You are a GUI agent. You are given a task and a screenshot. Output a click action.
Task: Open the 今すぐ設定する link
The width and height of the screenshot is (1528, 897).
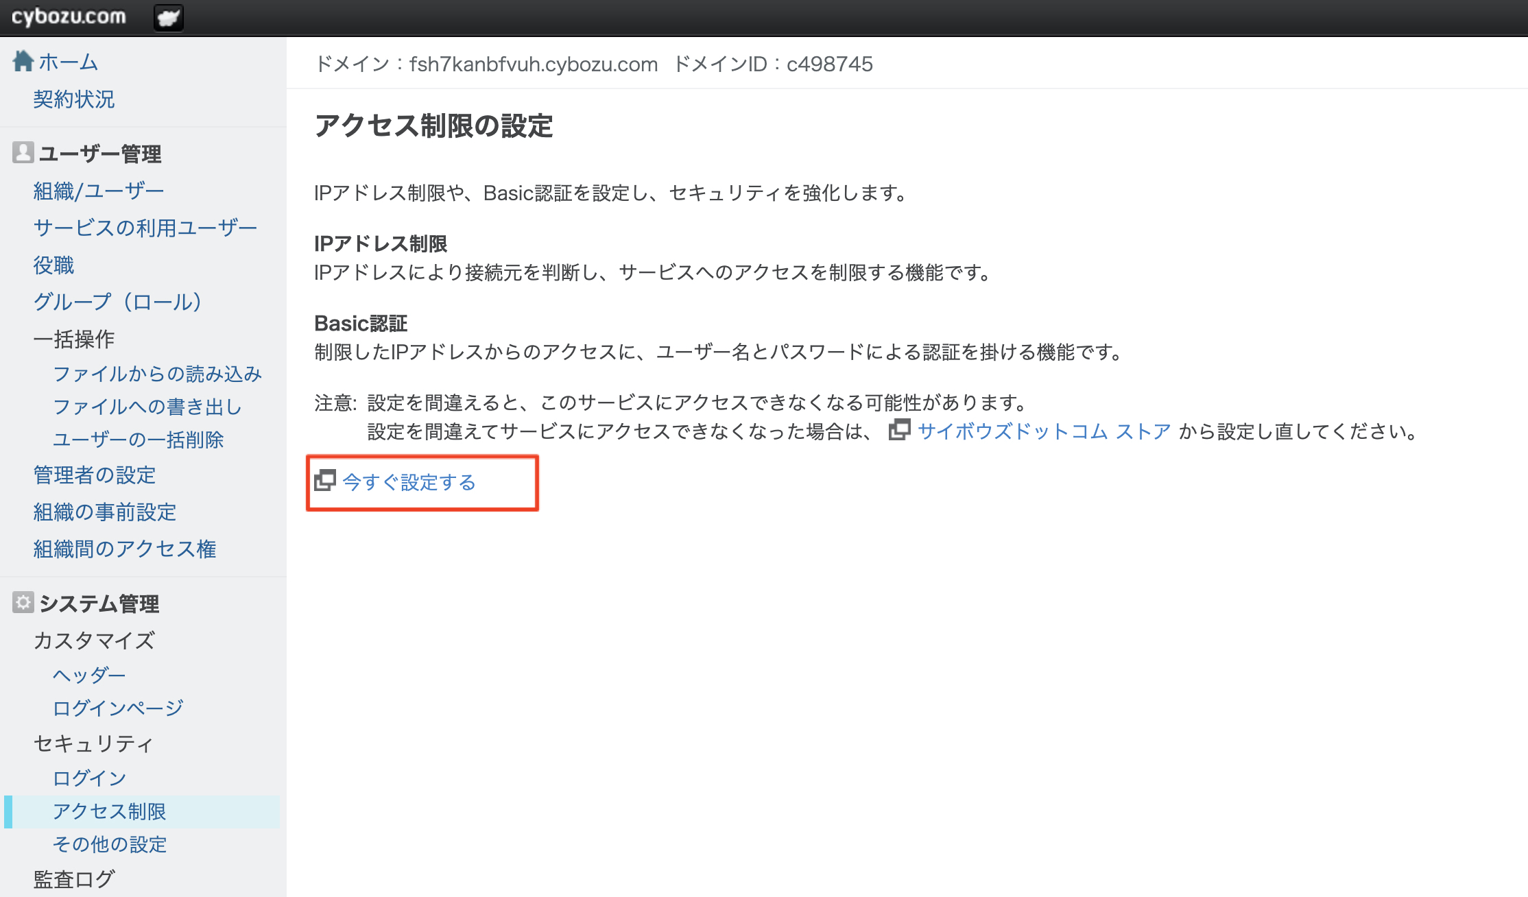tap(409, 482)
